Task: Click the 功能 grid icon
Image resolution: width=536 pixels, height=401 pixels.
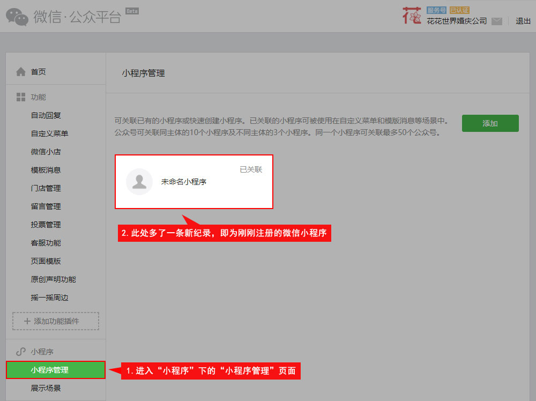Action: [x=21, y=97]
